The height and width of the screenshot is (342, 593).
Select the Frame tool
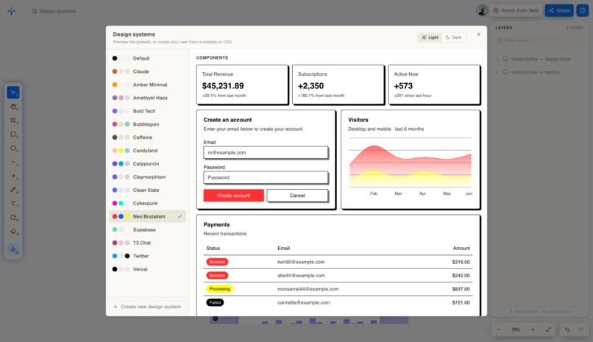(x=13, y=120)
